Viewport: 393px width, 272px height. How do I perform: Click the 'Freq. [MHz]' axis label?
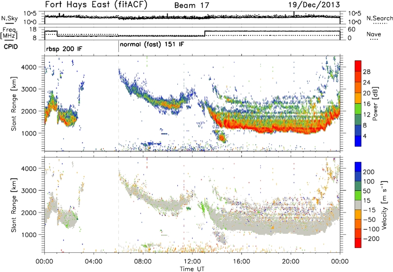point(9,33)
